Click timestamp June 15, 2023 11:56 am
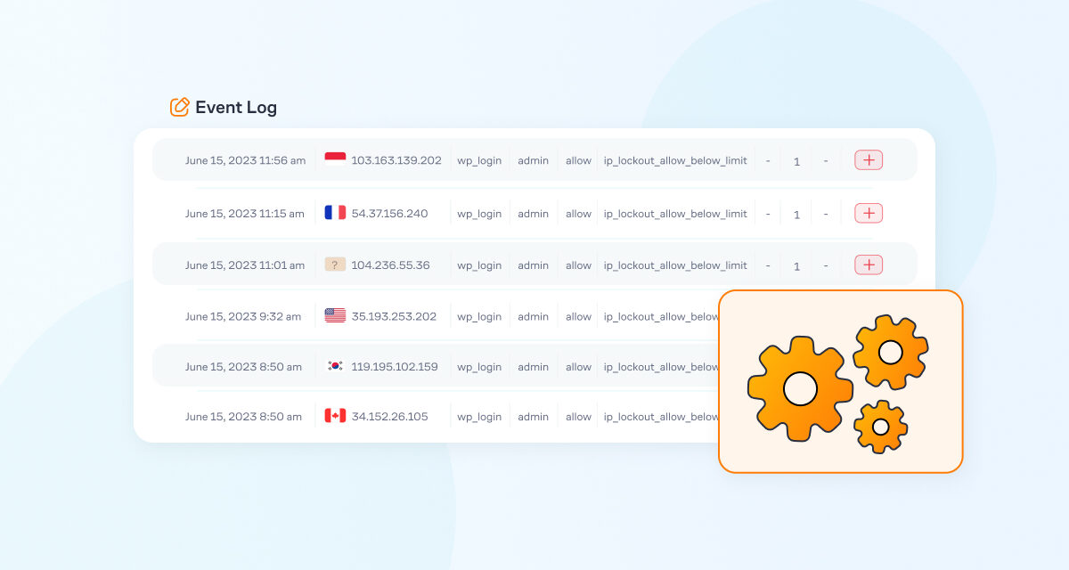The image size is (1069, 570). pyautogui.click(x=245, y=161)
